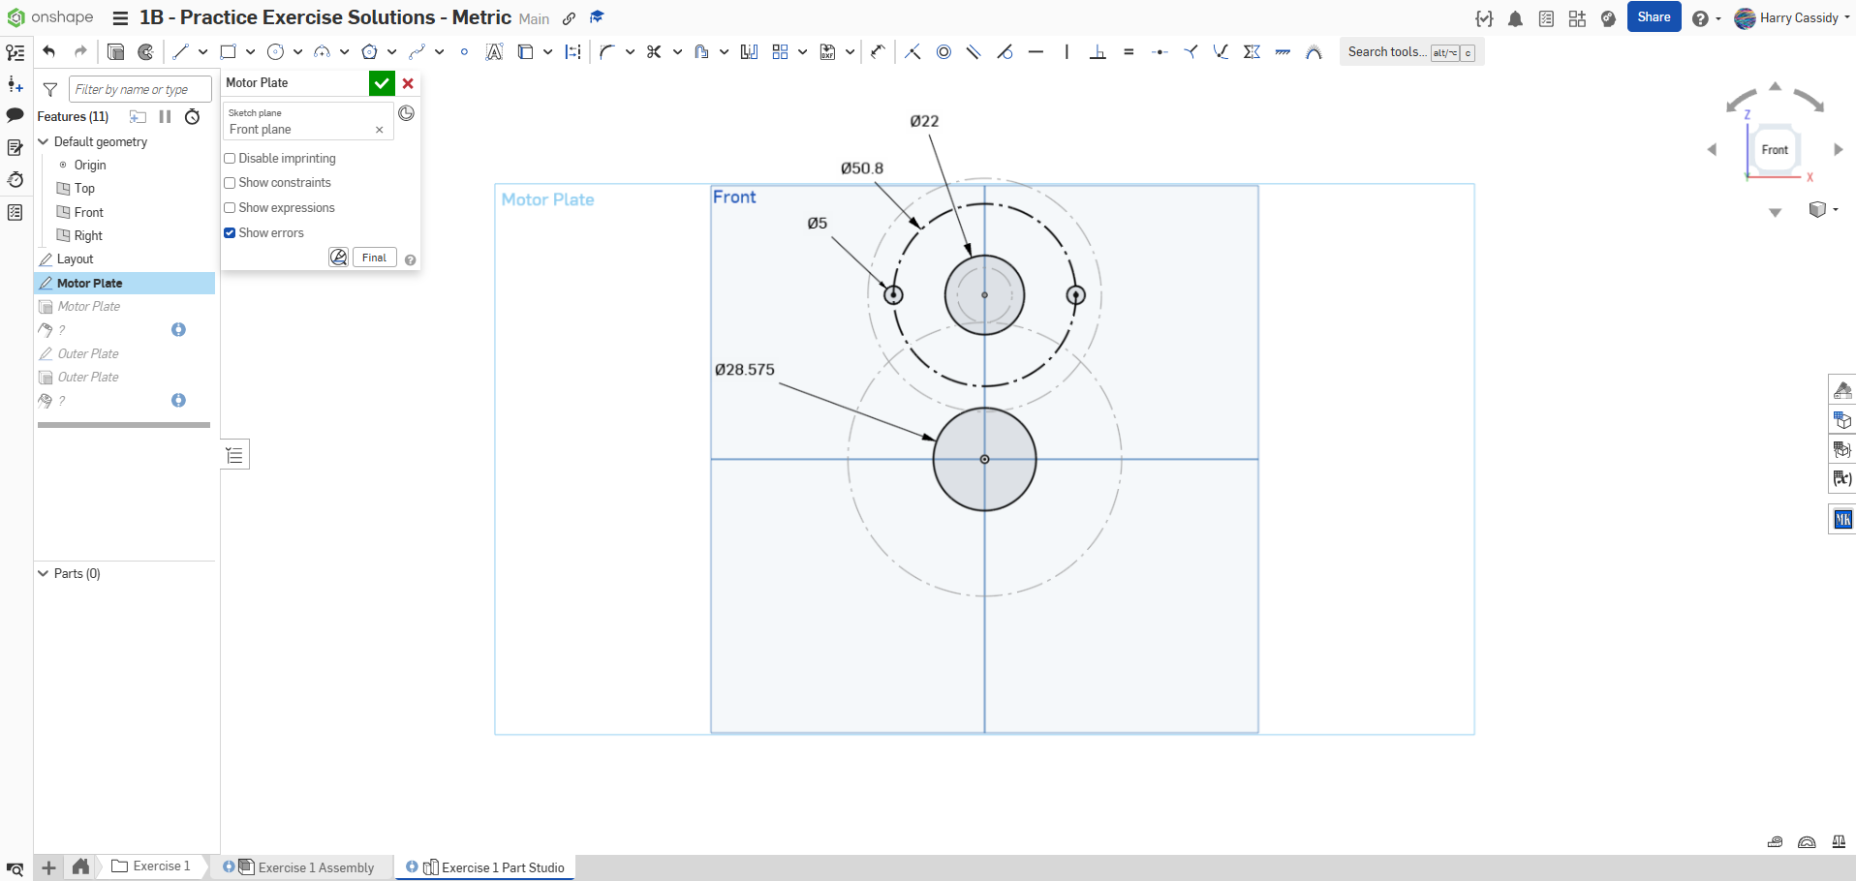Viewport: 1856px width, 881px height.
Task: Apply the Perpendicular constraint
Action: click(1098, 52)
